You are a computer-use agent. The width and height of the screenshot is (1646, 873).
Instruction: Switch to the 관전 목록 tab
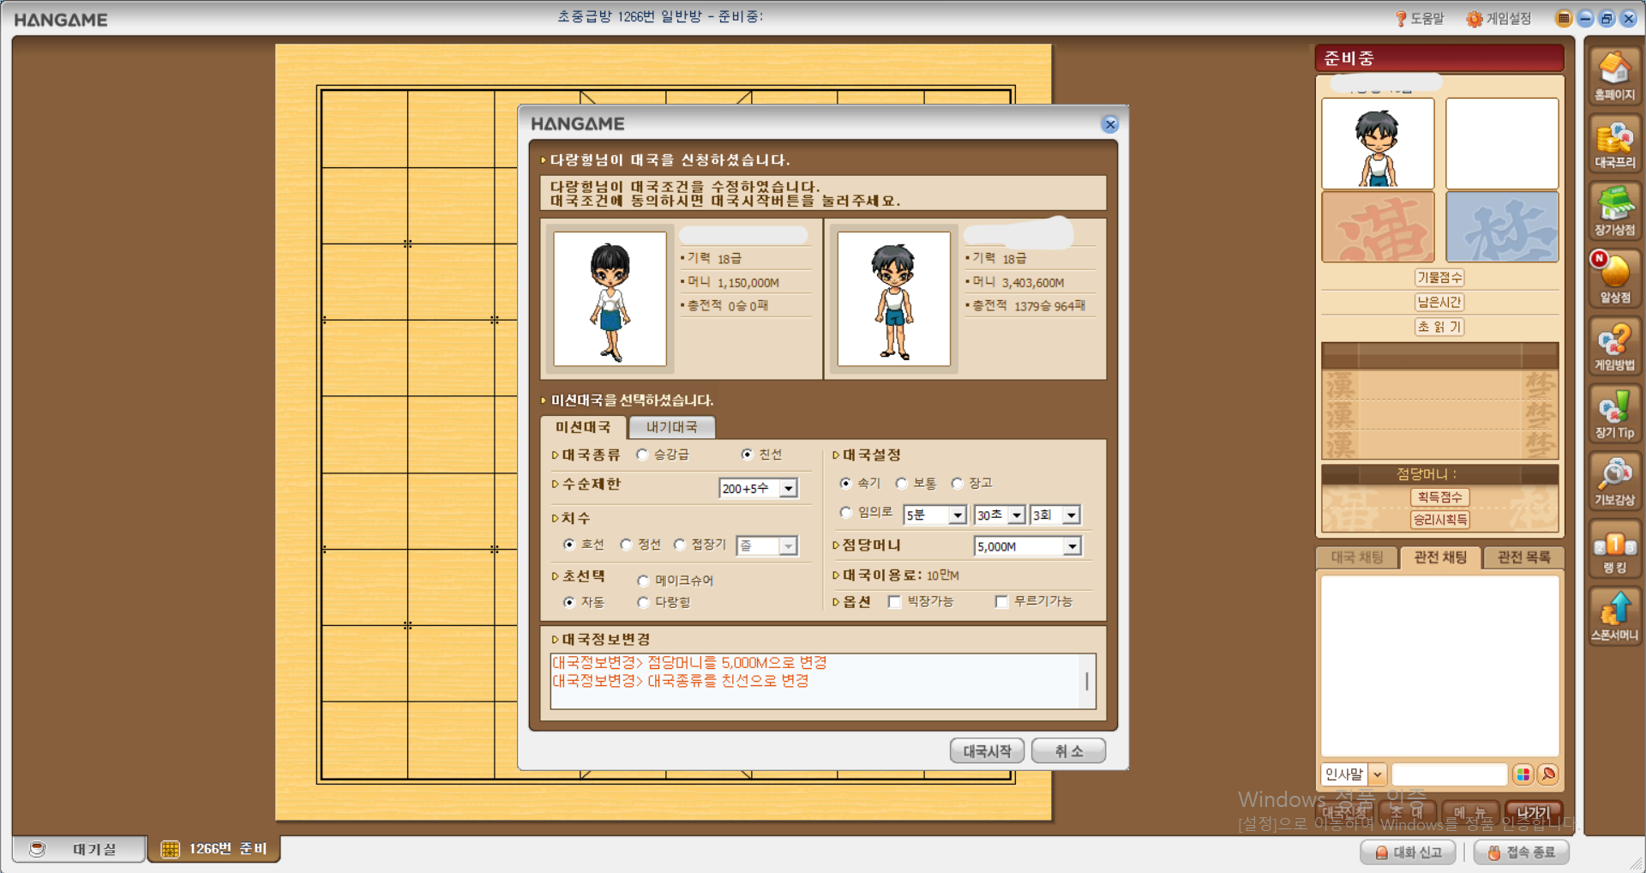[1523, 557]
